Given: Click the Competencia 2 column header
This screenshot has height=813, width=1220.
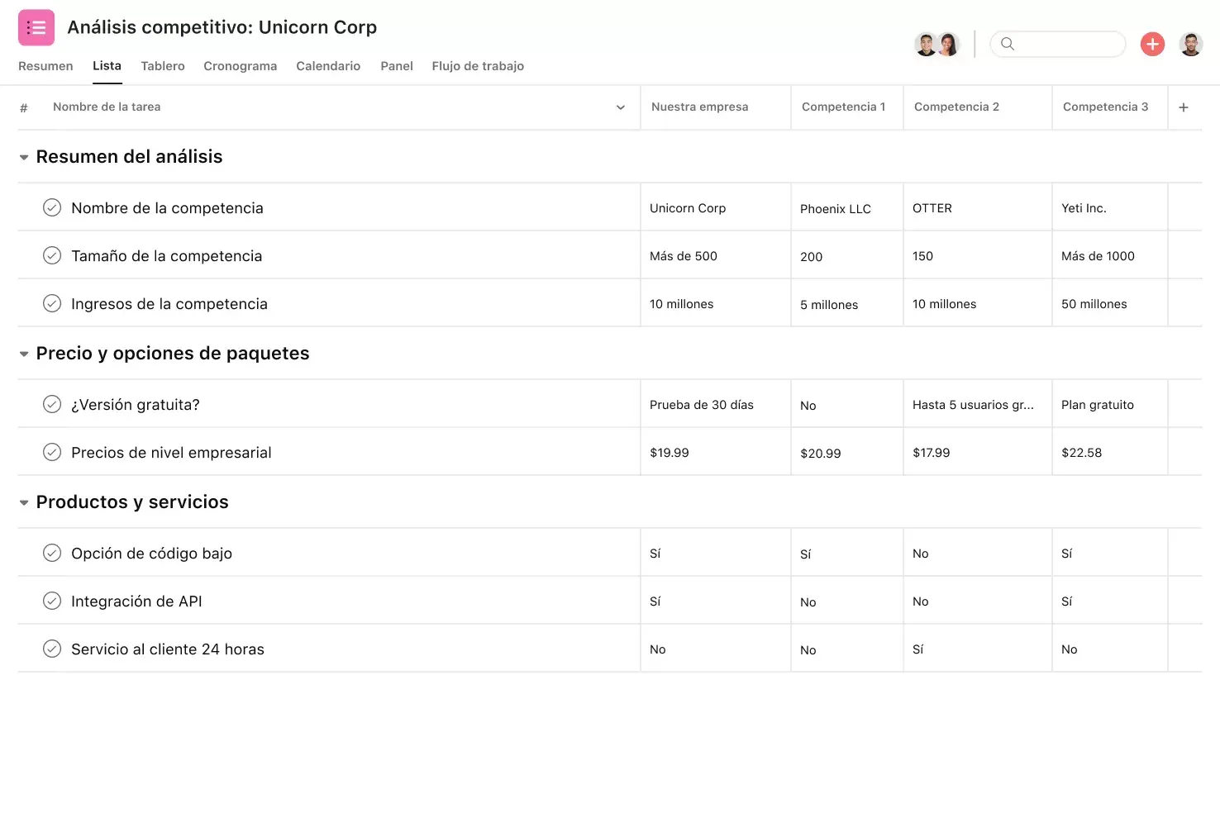Looking at the screenshot, I should click(978, 107).
